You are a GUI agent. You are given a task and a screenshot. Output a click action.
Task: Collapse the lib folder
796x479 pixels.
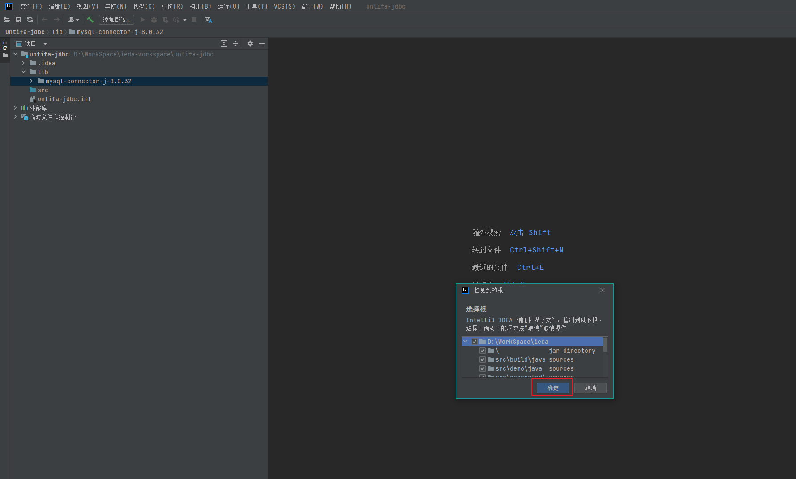click(x=23, y=72)
